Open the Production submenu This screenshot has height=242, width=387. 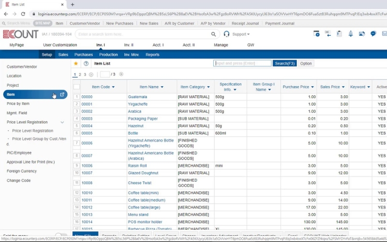[108, 55]
